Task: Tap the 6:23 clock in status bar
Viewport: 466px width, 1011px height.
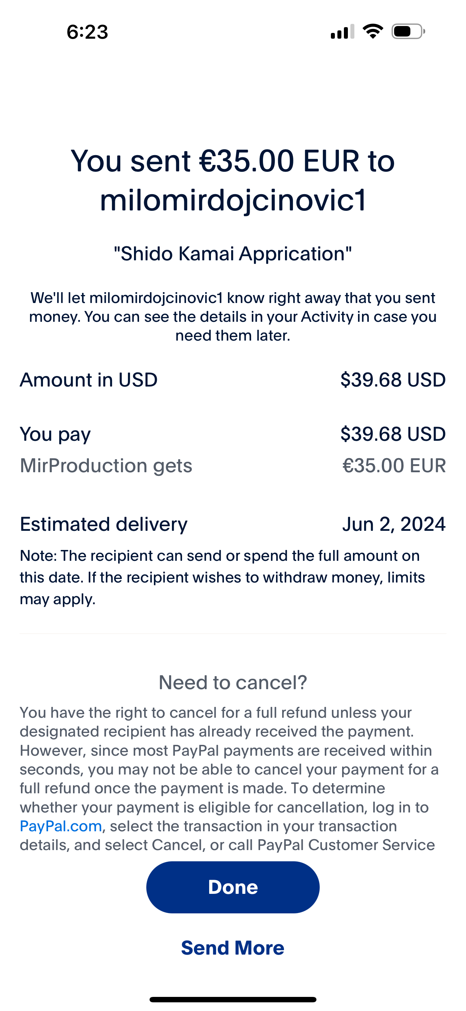Action: (87, 32)
